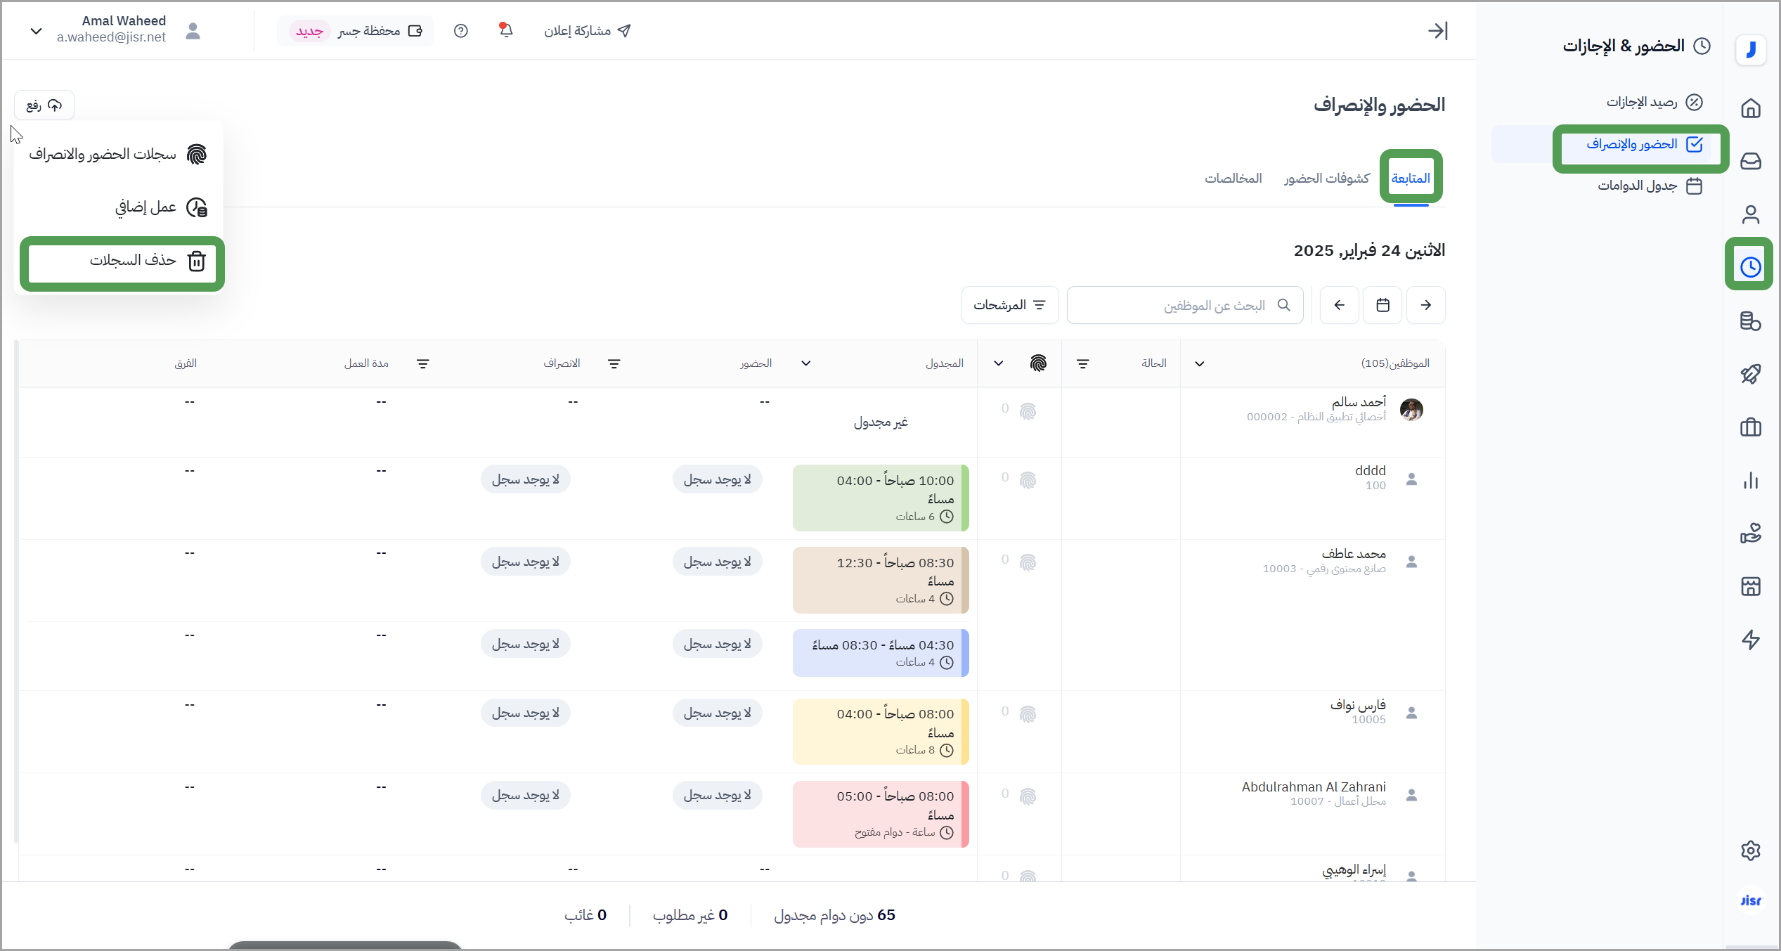Click the notification bell icon
The width and height of the screenshot is (1781, 951).
click(506, 30)
